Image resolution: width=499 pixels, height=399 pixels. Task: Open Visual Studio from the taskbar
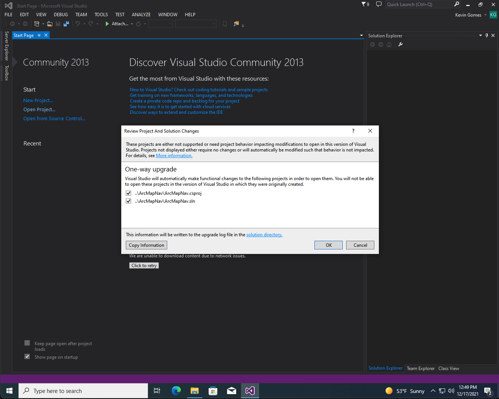click(250, 391)
